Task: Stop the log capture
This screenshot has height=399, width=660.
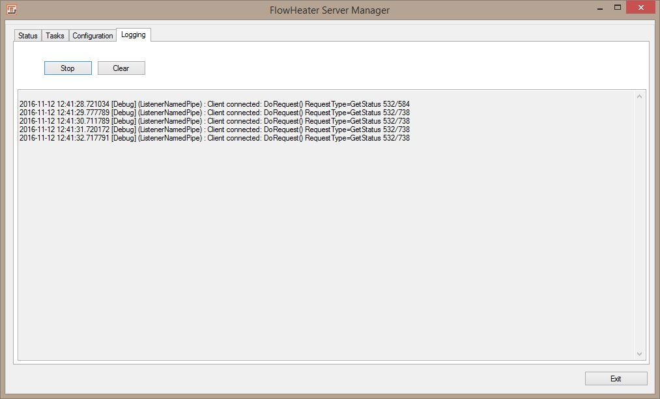Action: point(68,68)
